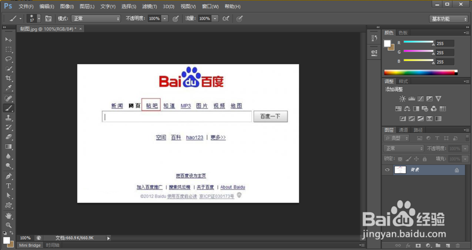Enable airbrush mode button

click(x=226, y=19)
